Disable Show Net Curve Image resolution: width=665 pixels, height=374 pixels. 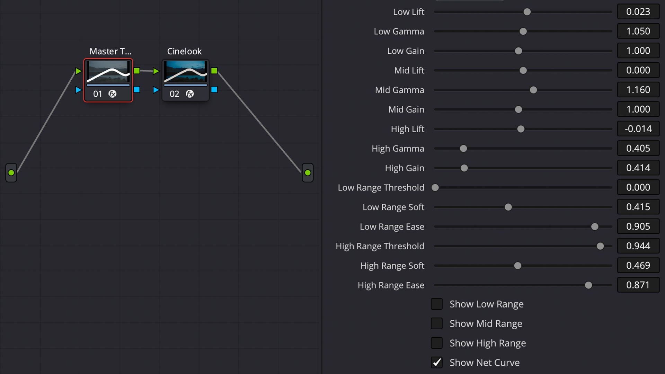pos(437,362)
